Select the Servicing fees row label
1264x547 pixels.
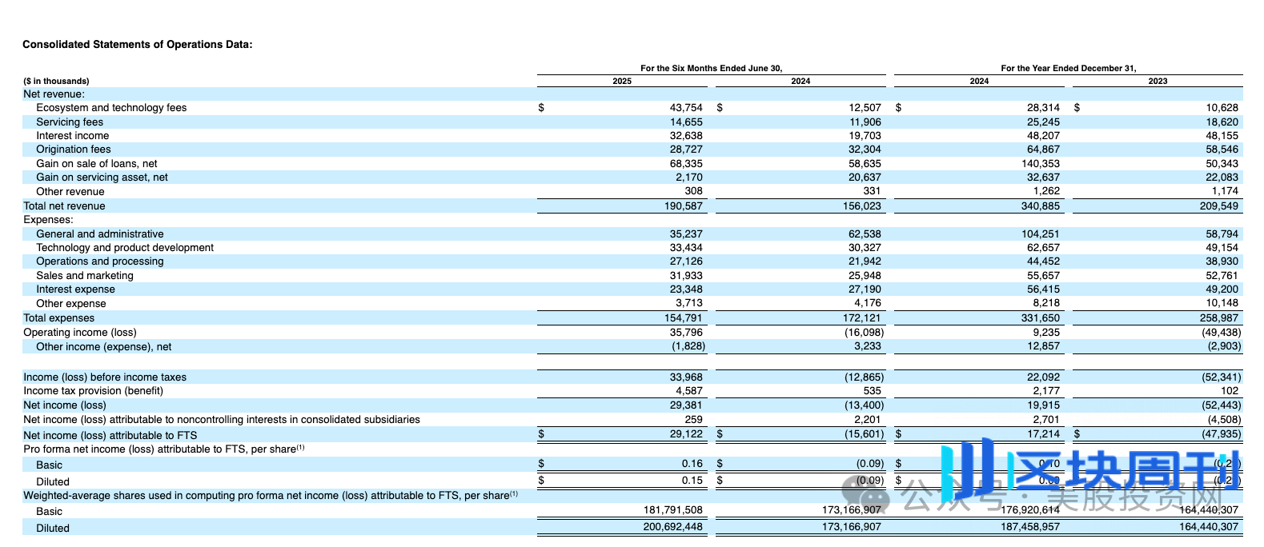(x=70, y=122)
